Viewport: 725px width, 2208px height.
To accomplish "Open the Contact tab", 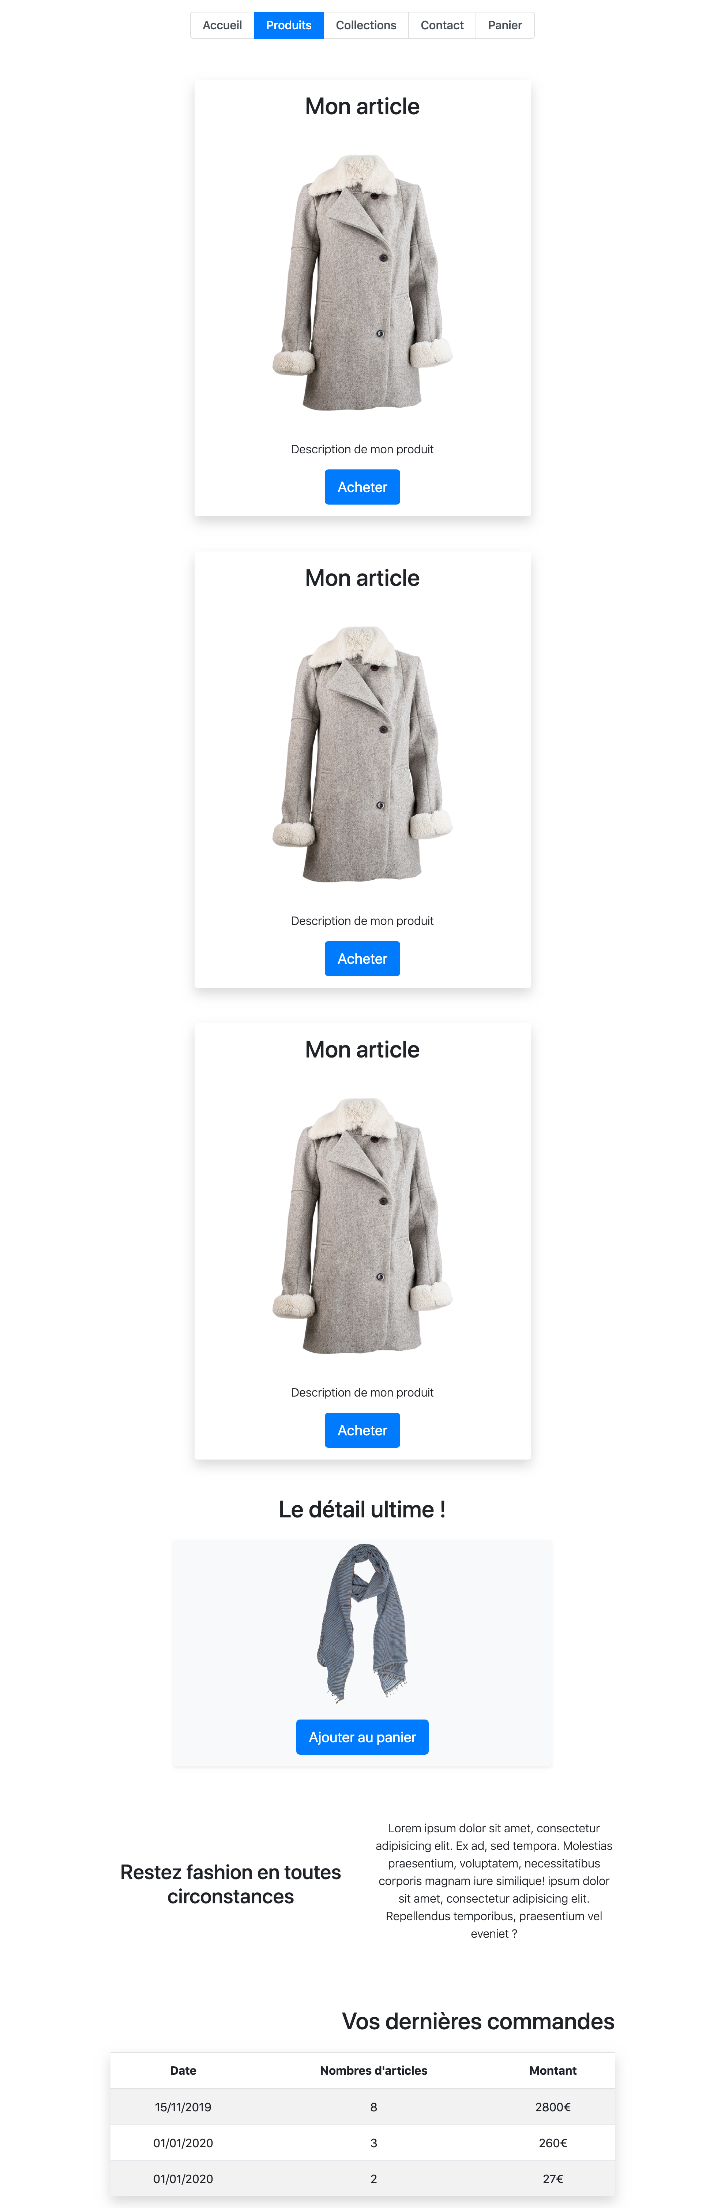I will pos(442,26).
